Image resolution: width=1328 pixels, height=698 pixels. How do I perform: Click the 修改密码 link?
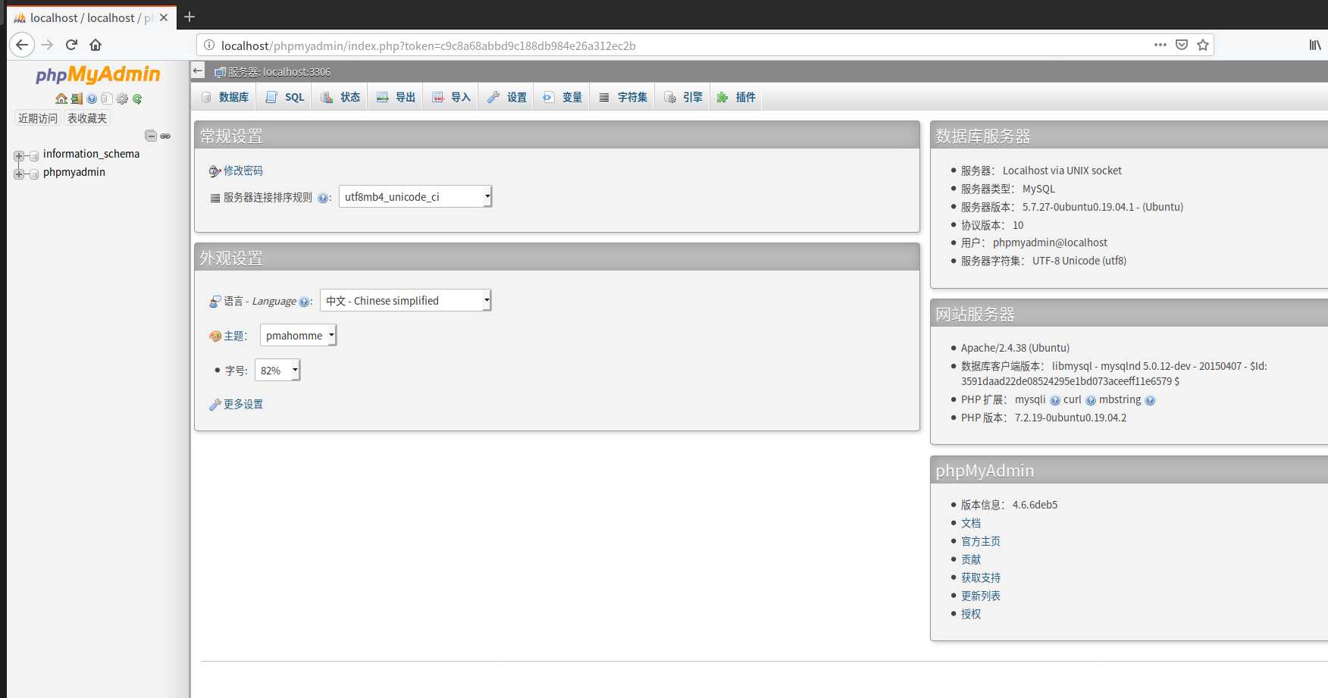point(243,171)
